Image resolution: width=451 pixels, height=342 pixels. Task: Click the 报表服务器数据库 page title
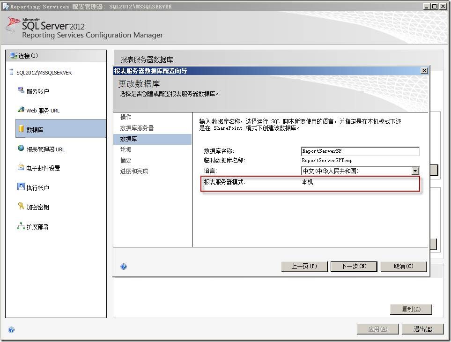(x=147, y=59)
